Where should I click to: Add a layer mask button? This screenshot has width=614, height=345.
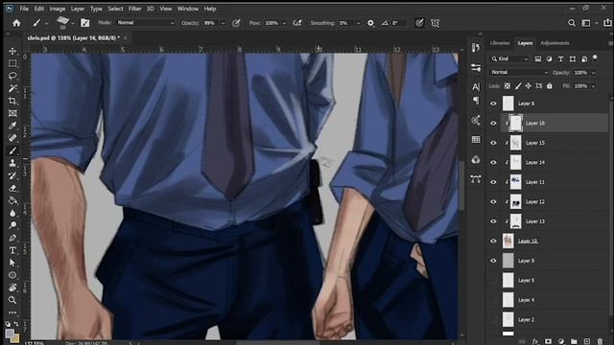click(548, 341)
